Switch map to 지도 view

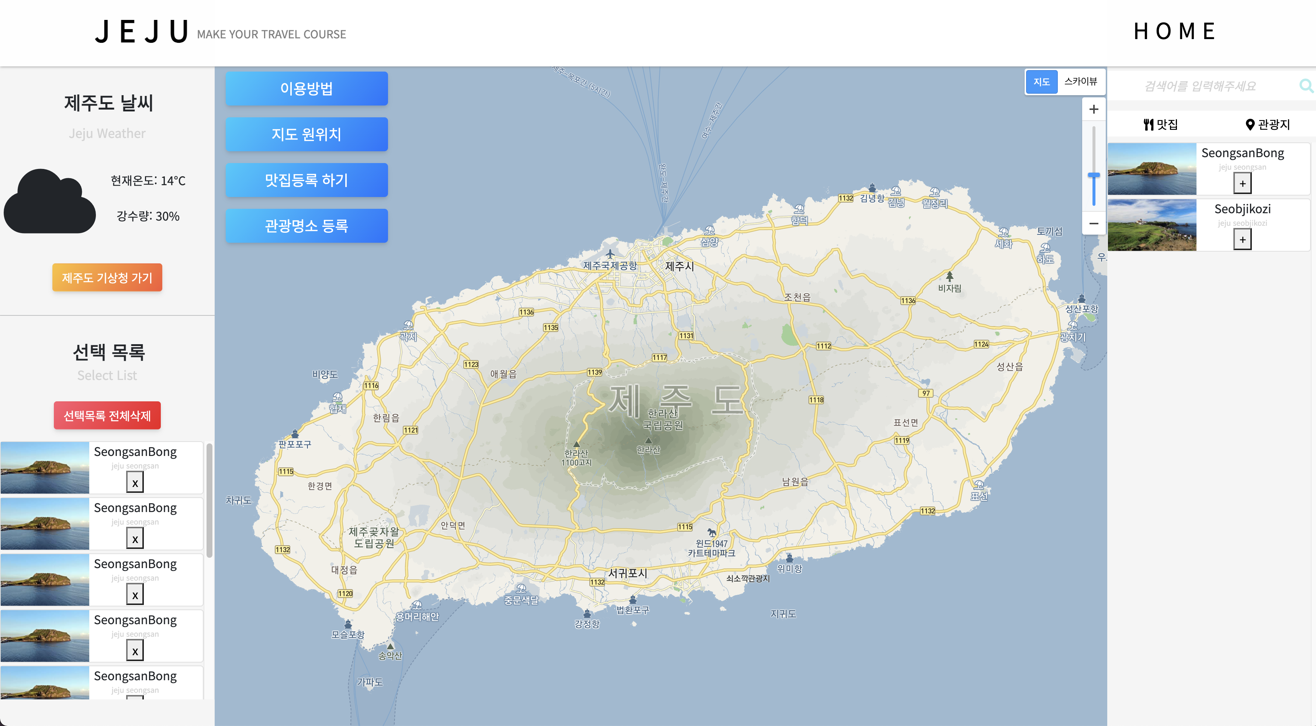(1041, 82)
